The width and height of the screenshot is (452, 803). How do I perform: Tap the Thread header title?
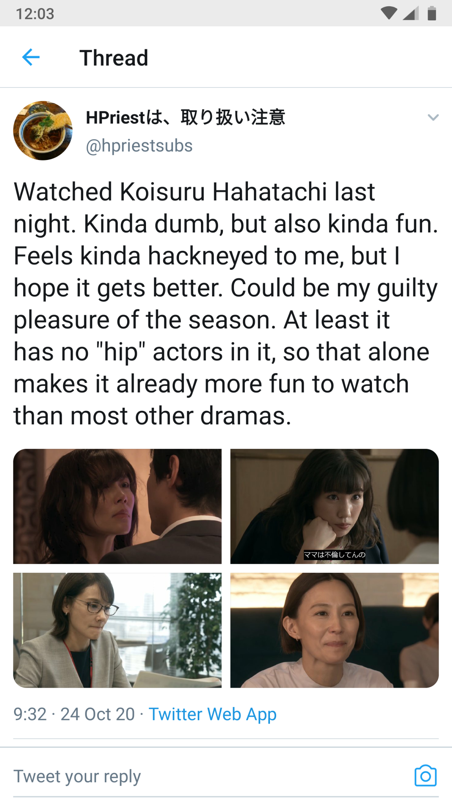coord(114,58)
